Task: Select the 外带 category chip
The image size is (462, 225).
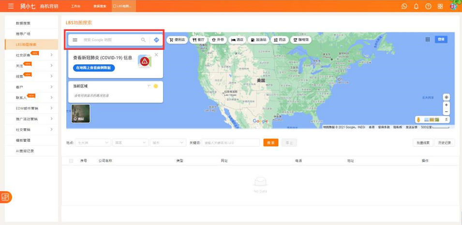Action: 218,40
